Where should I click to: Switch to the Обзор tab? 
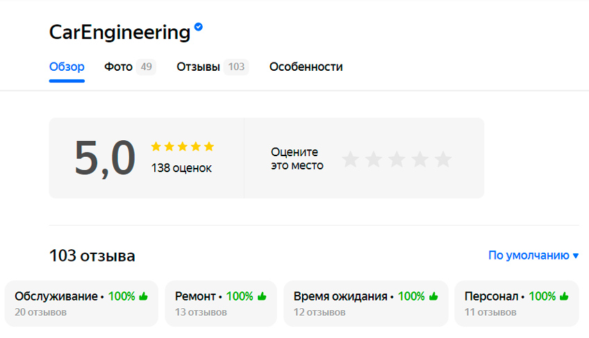tap(67, 67)
